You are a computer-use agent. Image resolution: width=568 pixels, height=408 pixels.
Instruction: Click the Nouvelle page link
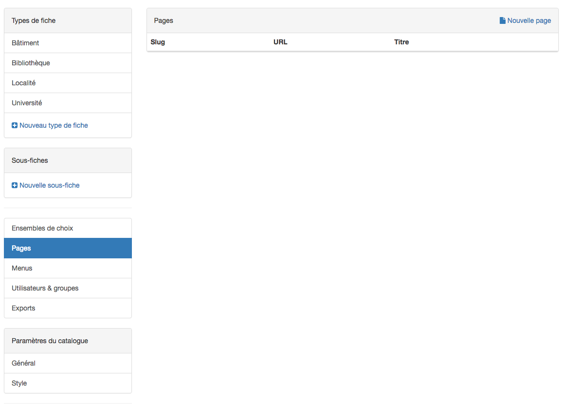coord(529,20)
